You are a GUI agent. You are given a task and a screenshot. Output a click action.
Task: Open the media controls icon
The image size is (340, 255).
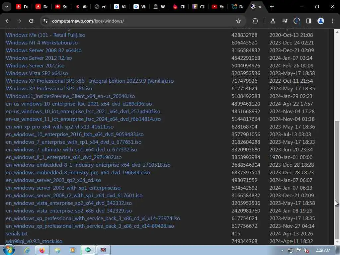point(285,21)
